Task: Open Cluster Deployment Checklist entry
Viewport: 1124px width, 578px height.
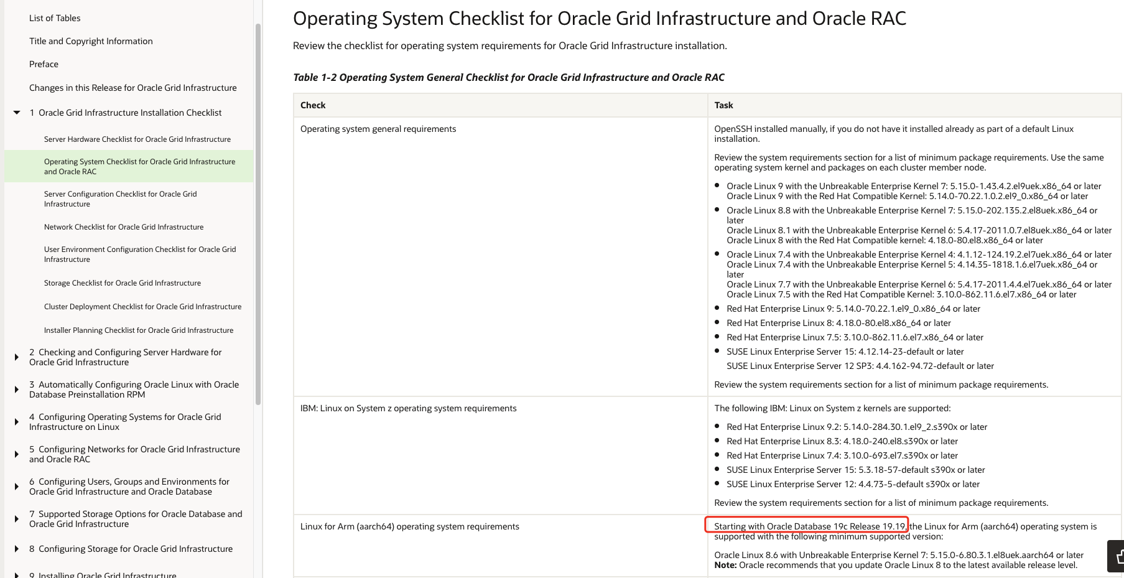Action: tap(143, 307)
